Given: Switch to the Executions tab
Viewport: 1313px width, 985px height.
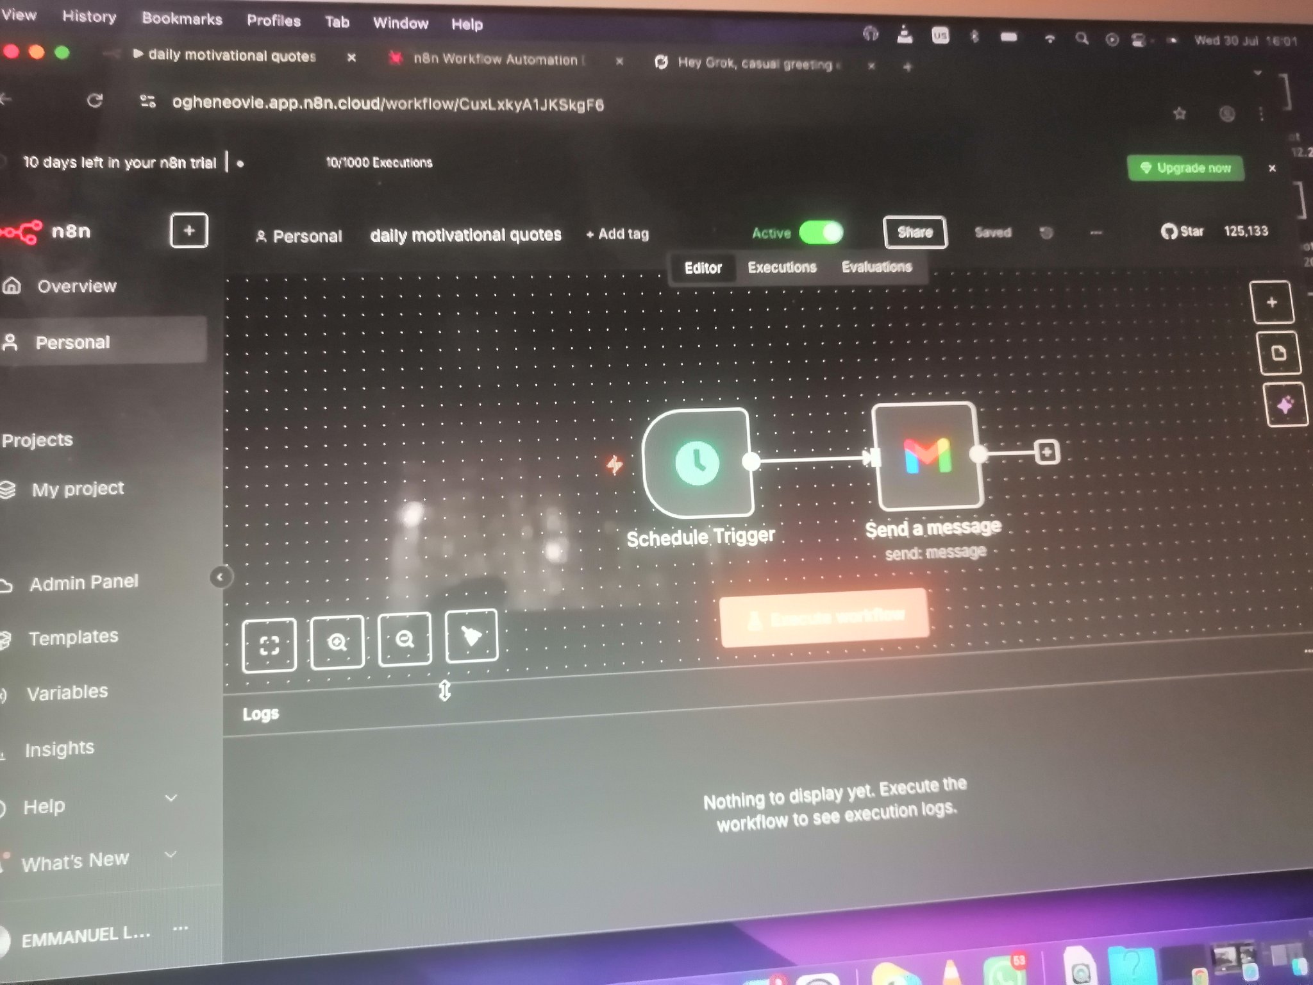Looking at the screenshot, I should (782, 267).
